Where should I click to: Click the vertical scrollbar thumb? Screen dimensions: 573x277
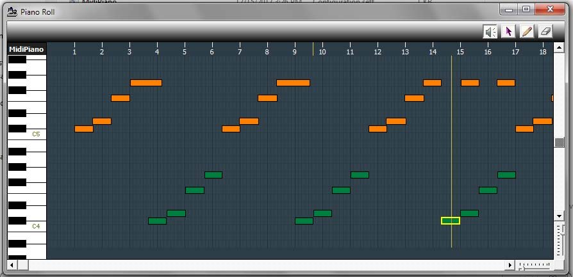559,142
